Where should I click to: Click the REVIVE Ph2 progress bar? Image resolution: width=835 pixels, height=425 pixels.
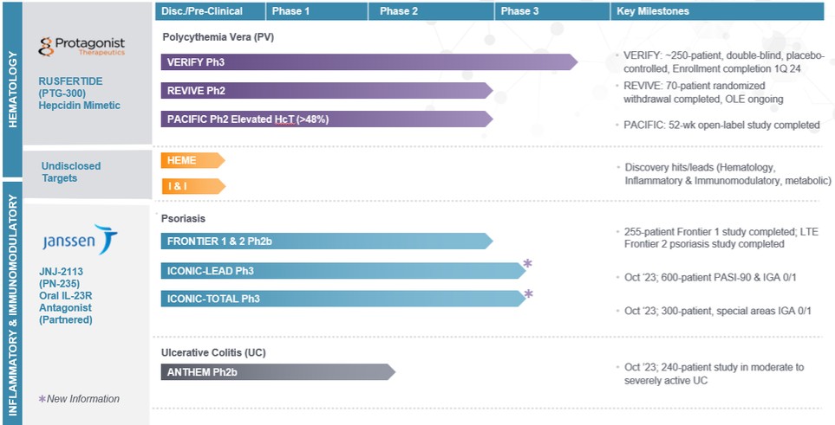click(327, 91)
